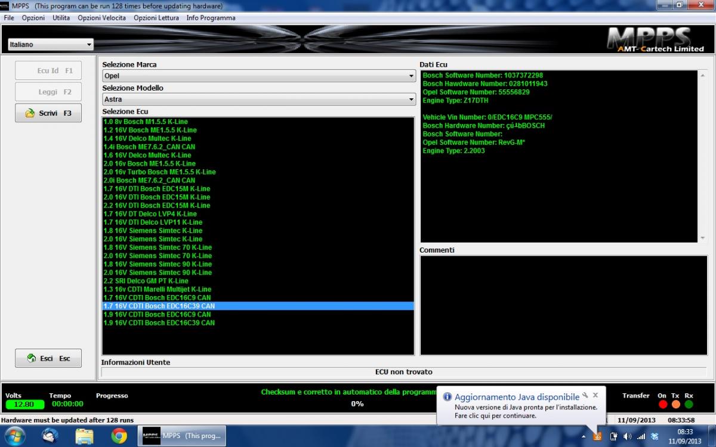
Task: Click inside the Commenti text box
Action: click(x=564, y=305)
